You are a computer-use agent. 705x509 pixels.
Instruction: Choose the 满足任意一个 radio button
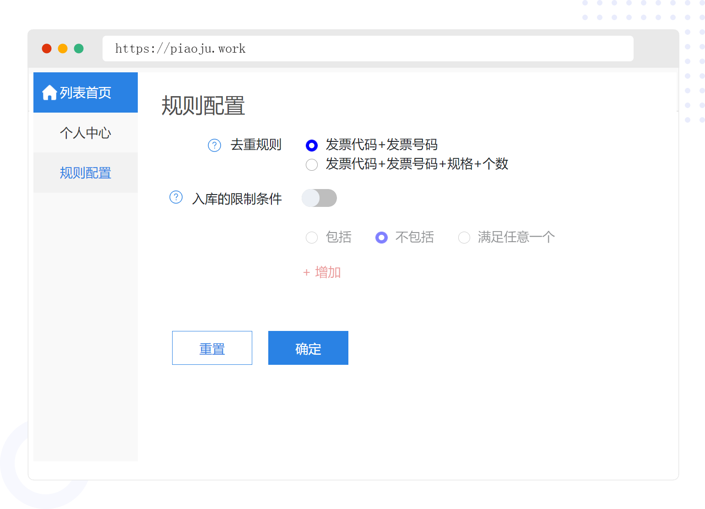click(464, 238)
